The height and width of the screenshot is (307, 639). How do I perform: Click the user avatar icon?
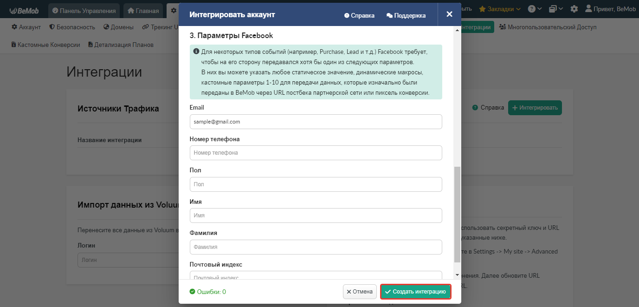[588, 9]
